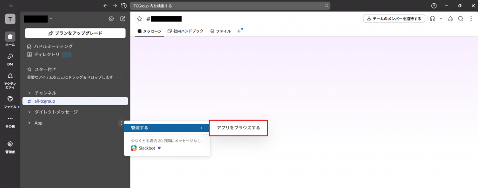This screenshot has height=188, width=478.
Task: Star the channel with the star icon
Action: click(140, 19)
